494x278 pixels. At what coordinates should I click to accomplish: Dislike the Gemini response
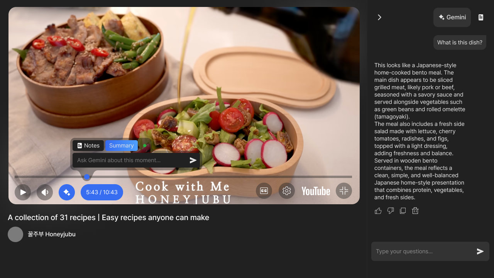pyautogui.click(x=391, y=211)
